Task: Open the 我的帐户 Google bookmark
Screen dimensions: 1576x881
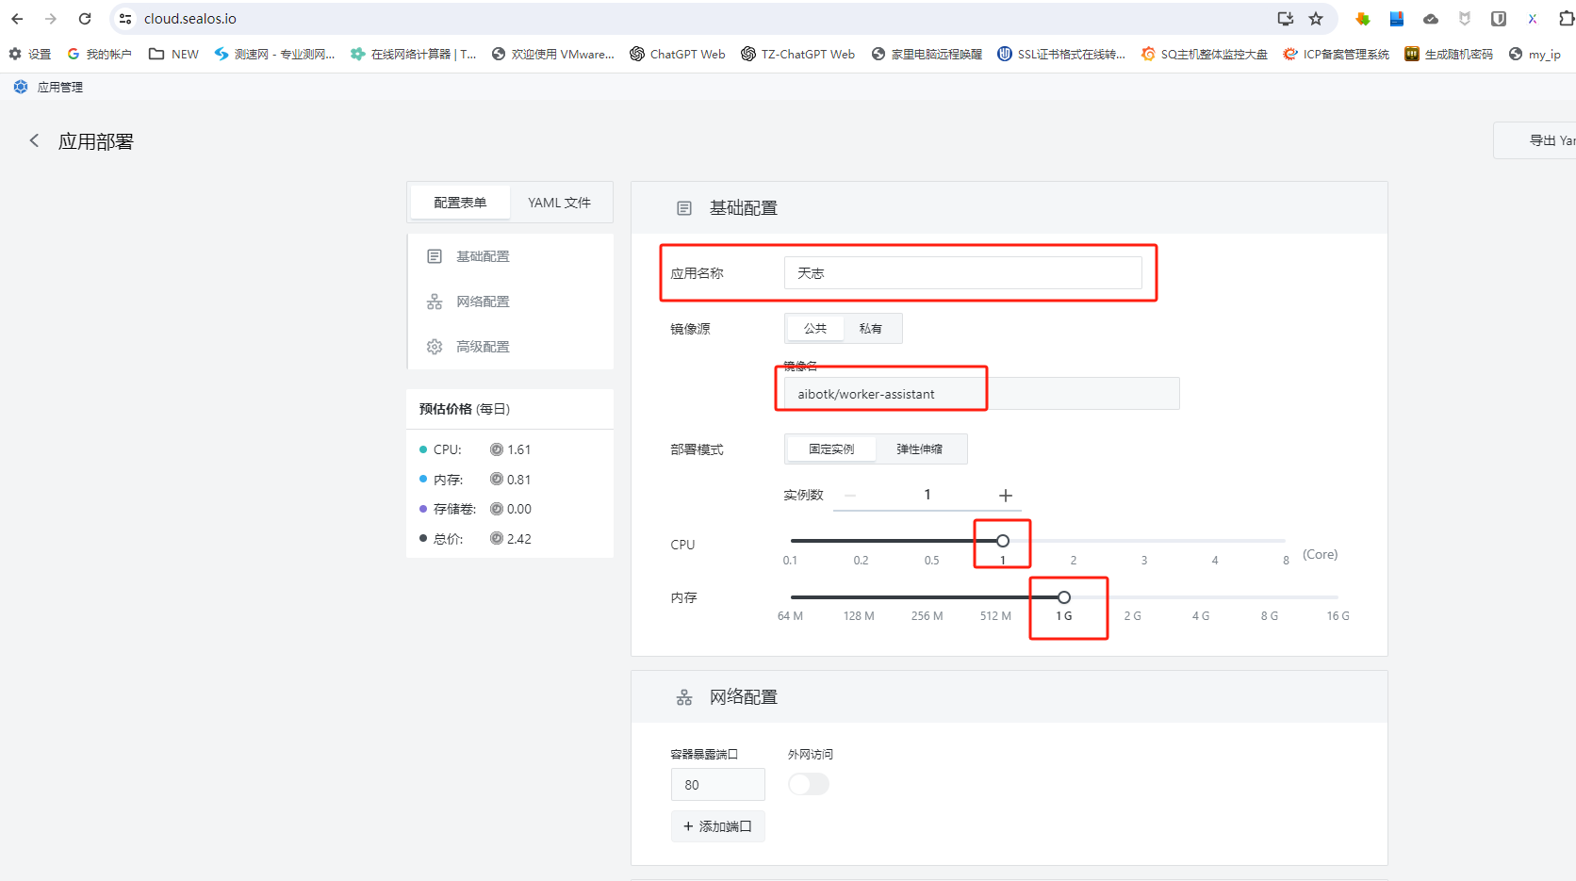Action: pos(99,55)
